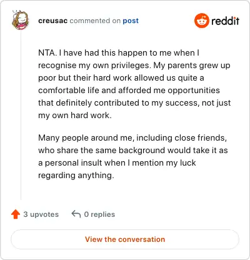Follow the blue "post" link
Viewport: 250px width, 260px height.
[131, 21]
